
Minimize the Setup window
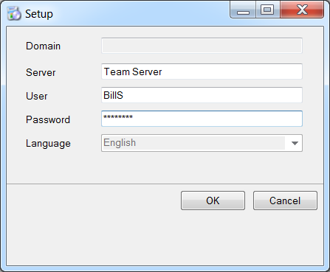(x=243, y=10)
